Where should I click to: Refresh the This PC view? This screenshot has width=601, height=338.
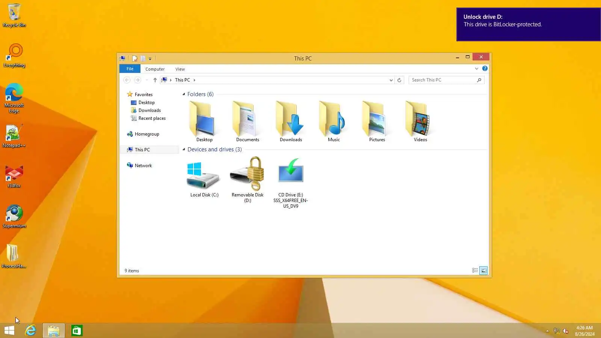click(399, 80)
